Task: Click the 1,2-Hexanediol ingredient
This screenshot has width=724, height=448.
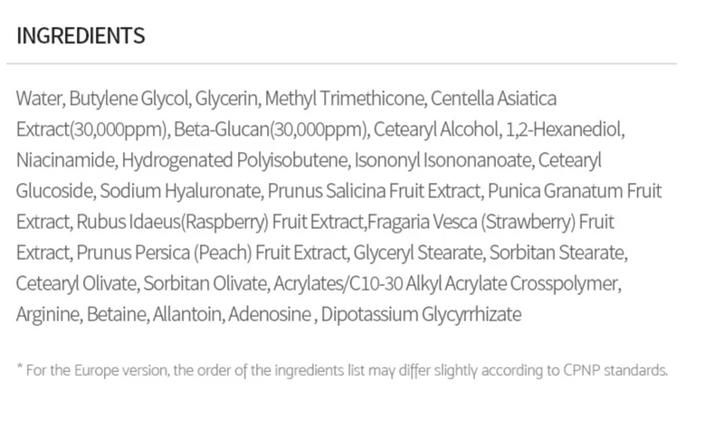Action: click(564, 129)
